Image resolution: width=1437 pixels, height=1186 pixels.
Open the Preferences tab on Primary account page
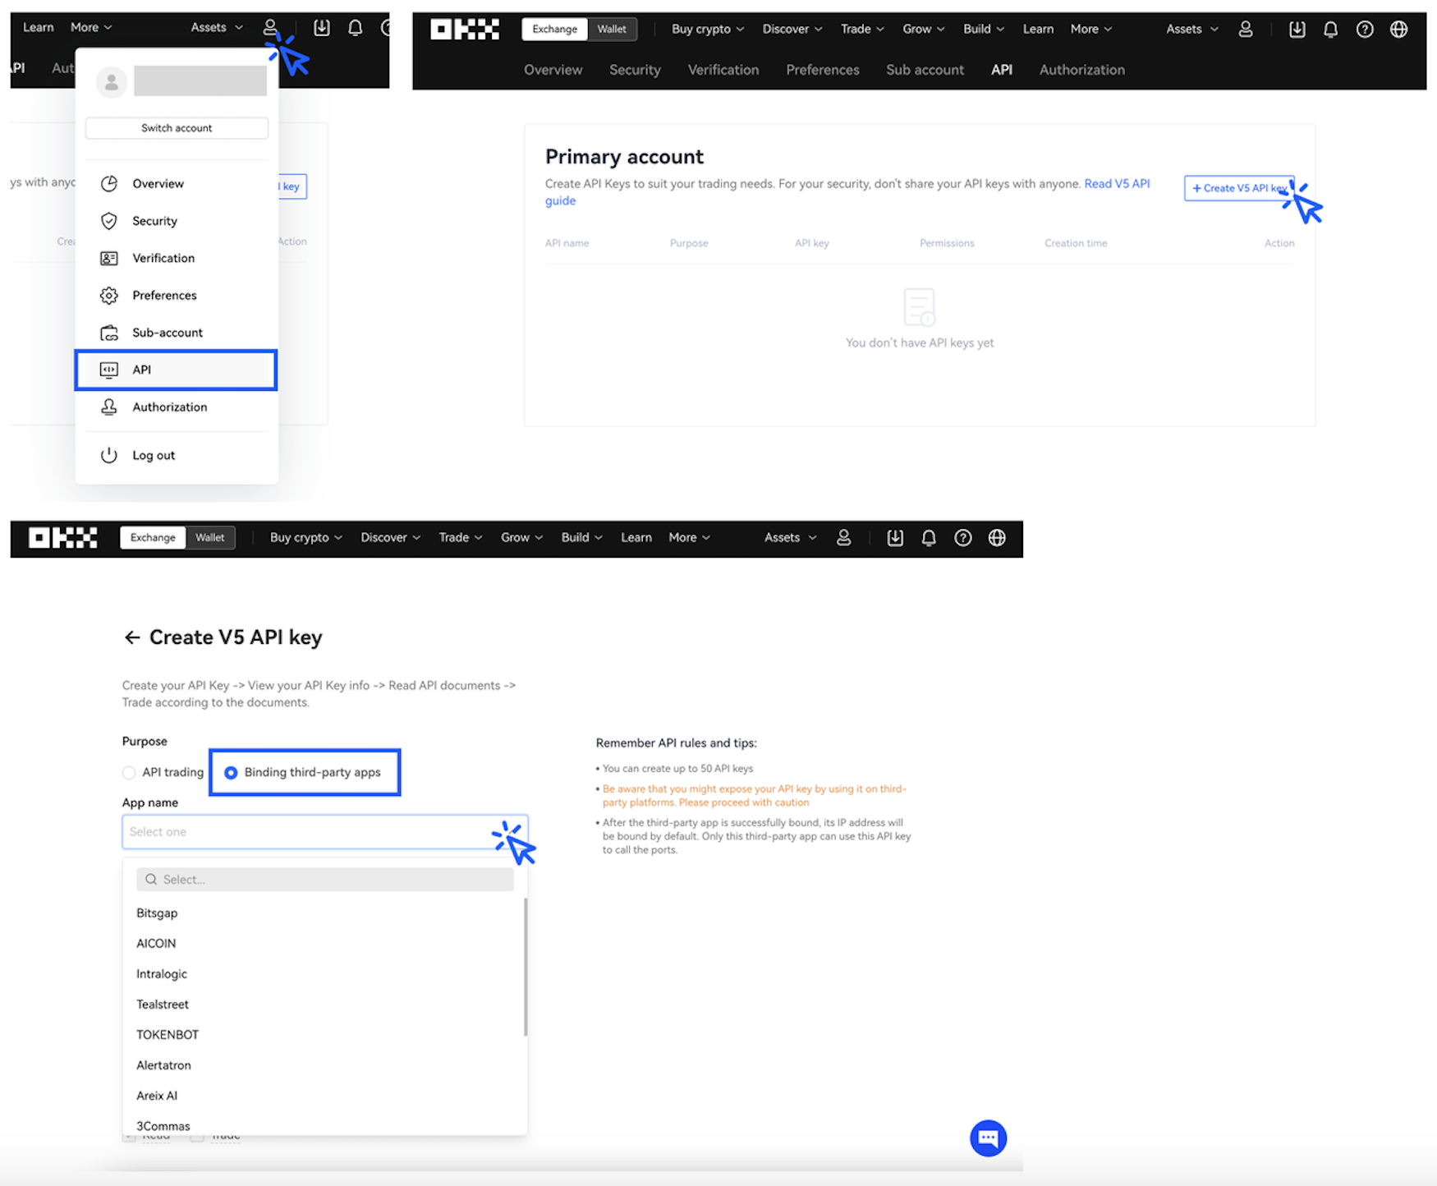click(823, 71)
